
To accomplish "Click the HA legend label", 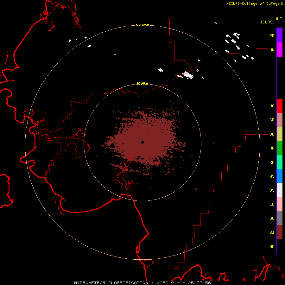I will (x=272, y=106).
